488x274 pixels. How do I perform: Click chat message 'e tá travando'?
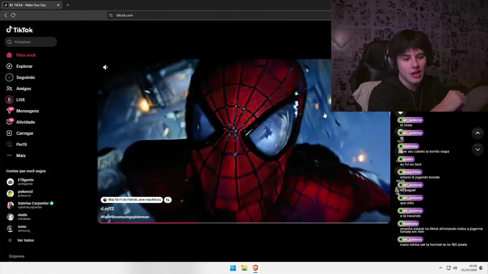pyautogui.click(x=410, y=216)
